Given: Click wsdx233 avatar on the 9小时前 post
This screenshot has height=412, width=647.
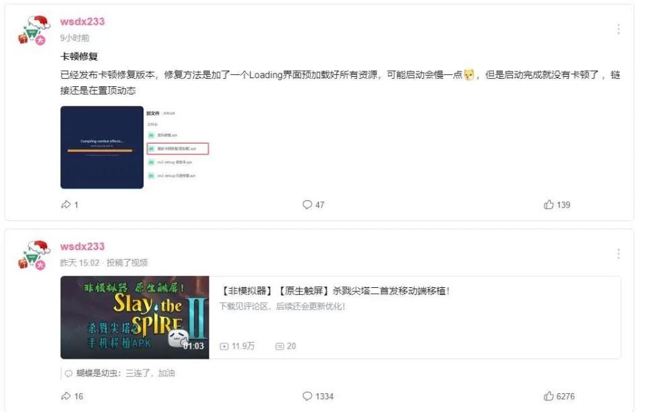Looking at the screenshot, I should point(34,30).
